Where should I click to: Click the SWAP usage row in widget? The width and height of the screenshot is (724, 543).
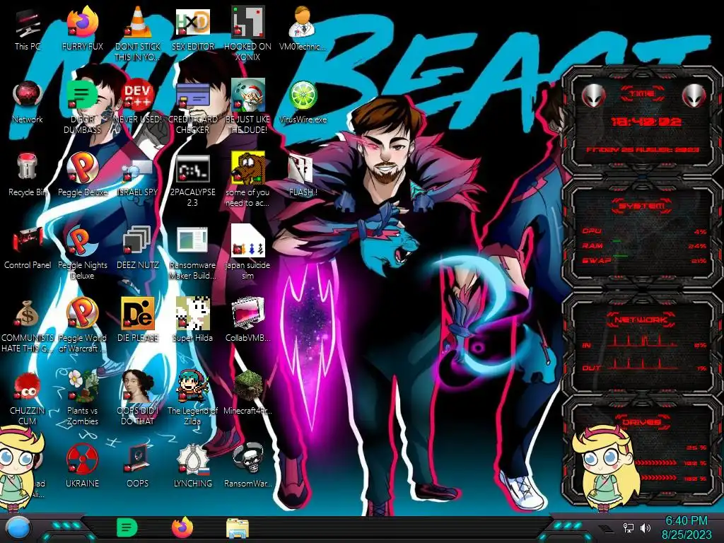643,261
